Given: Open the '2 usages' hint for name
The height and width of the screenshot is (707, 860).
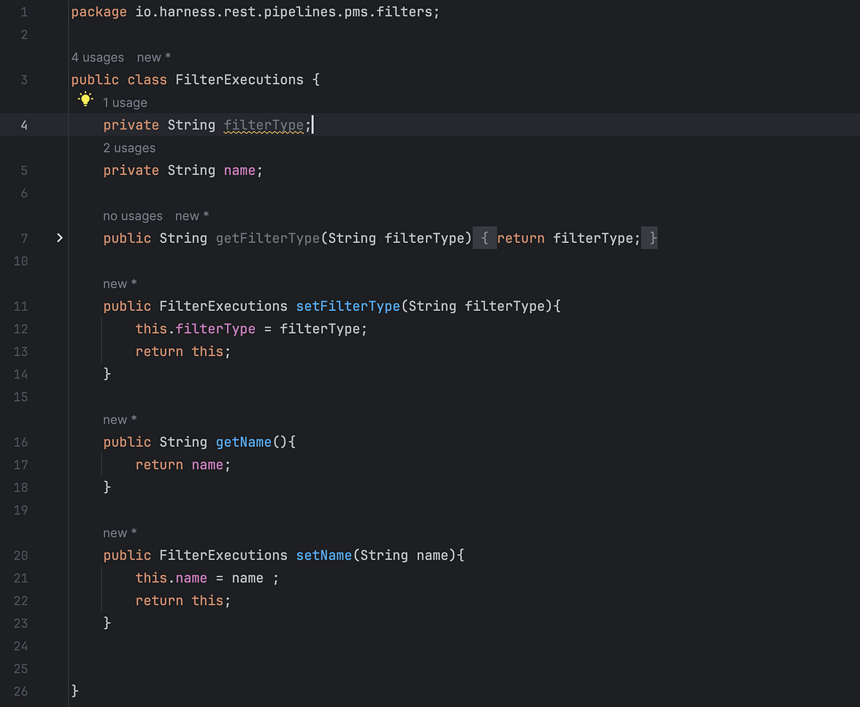Looking at the screenshot, I should [129, 148].
